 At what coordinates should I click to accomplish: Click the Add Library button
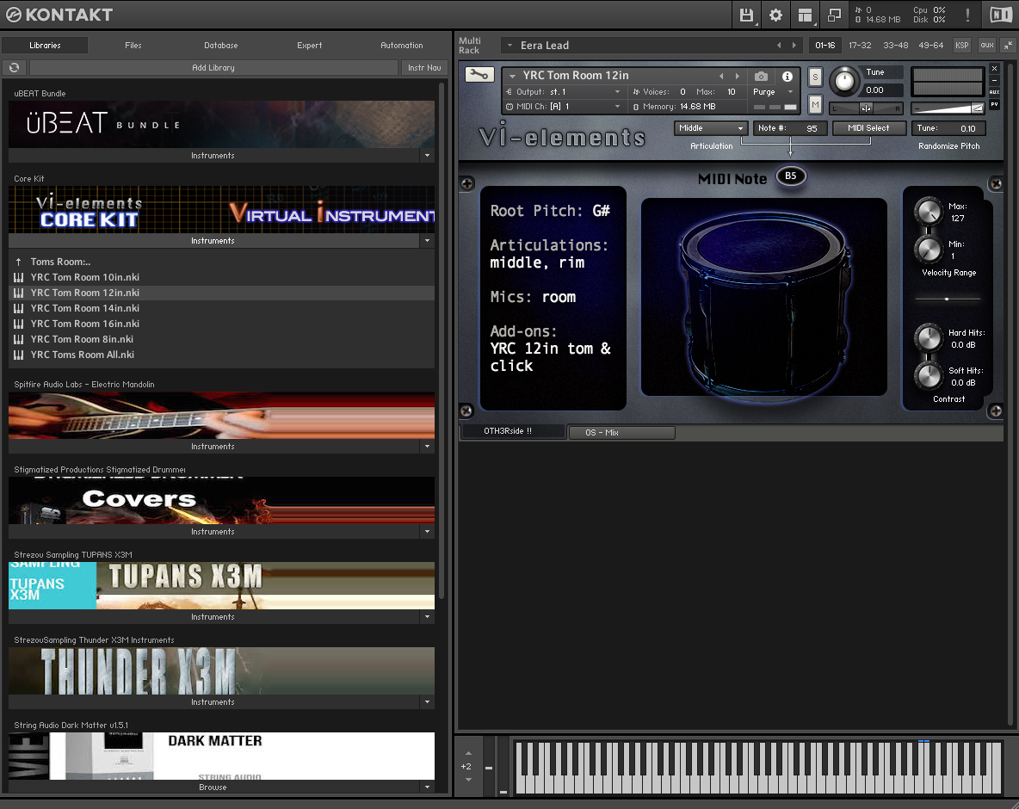213,68
